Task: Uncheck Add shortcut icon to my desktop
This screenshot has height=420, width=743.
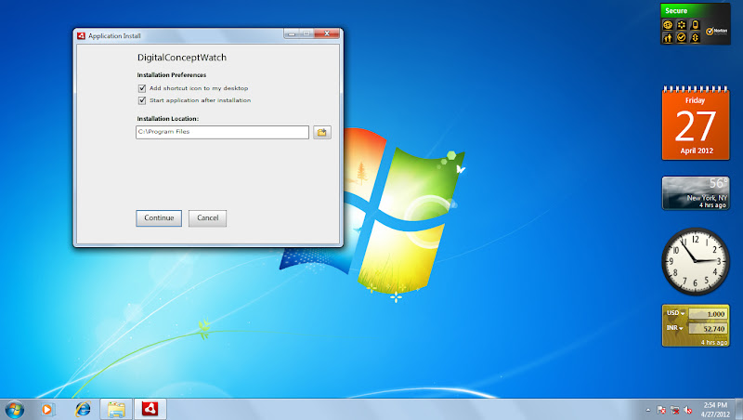Action: [x=142, y=88]
